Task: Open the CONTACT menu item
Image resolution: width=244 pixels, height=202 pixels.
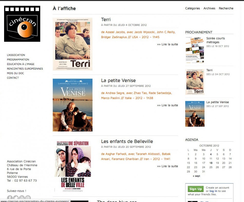Action: tap(13, 78)
